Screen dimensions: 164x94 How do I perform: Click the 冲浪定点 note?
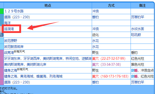[147, 70]
